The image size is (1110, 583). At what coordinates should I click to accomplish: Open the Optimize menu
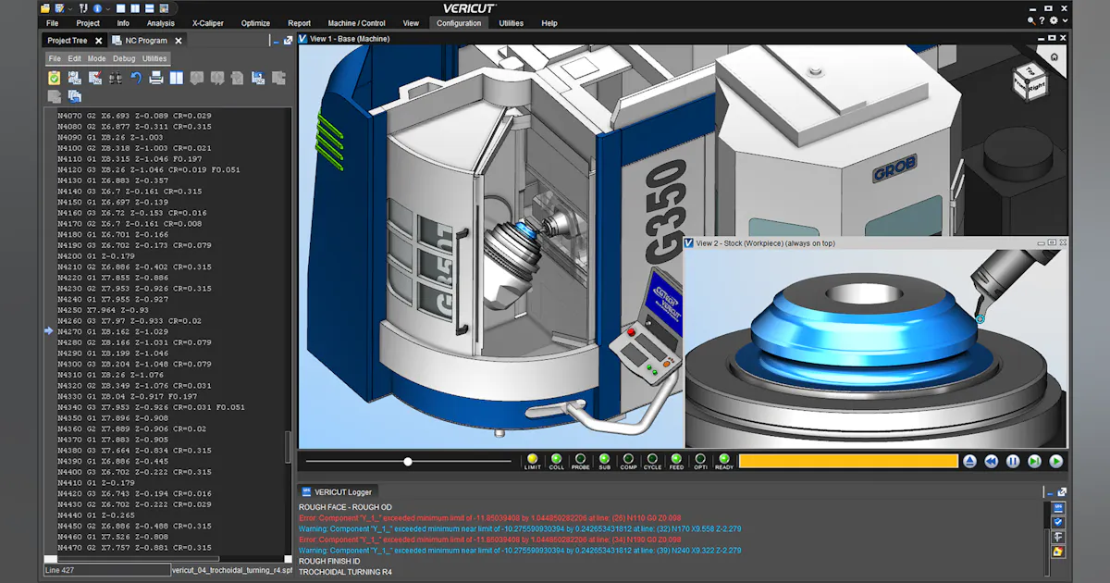[x=256, y=23]
